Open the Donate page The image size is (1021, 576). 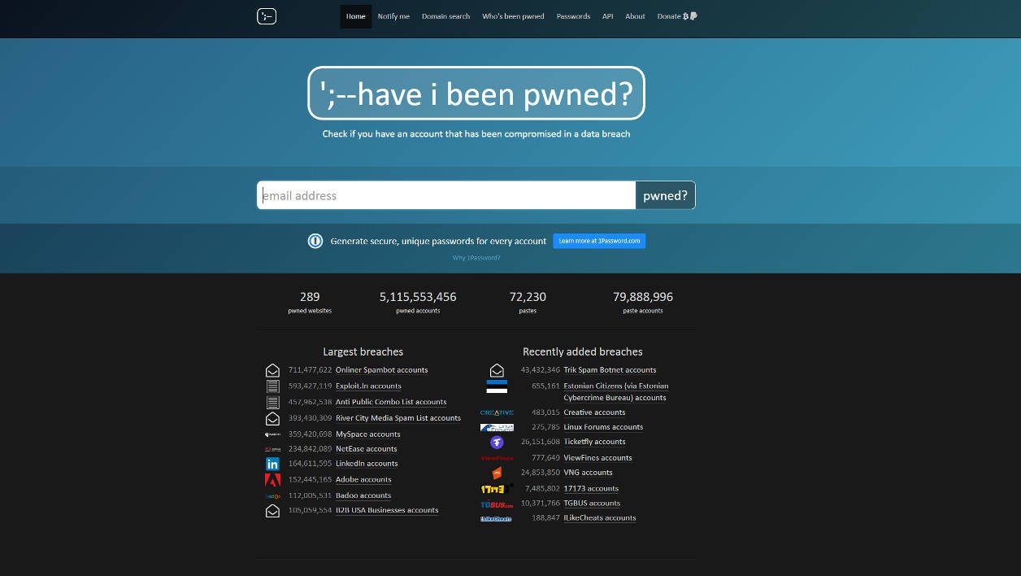tap(676, 16)
